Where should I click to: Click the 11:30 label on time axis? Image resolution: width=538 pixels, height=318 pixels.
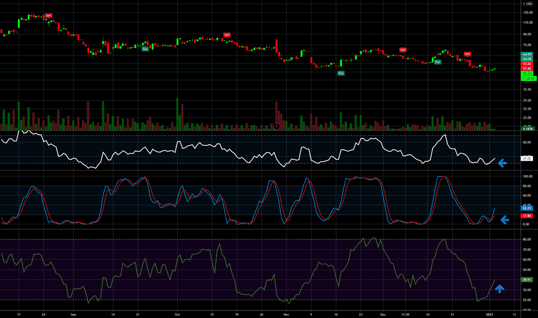point(405,314)
